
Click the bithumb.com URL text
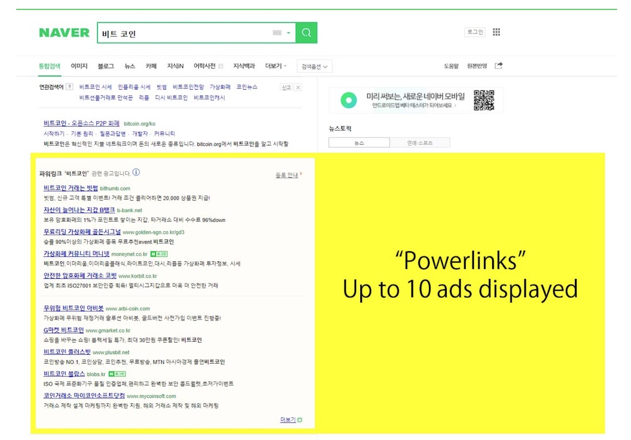pyautogui.click(x=115, y=188)
